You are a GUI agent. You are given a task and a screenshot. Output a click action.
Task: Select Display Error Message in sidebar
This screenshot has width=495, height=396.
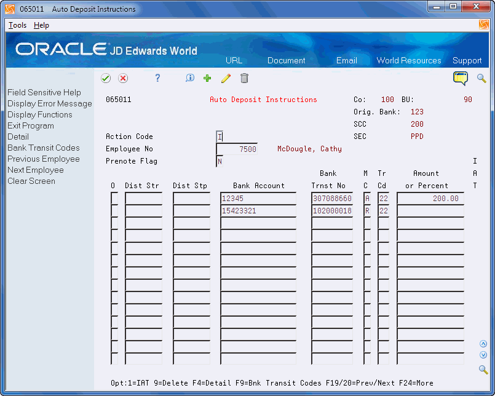tap(50, 103)
